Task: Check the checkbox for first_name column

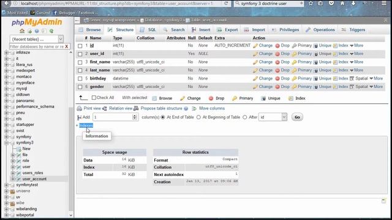Action: pyautogui.click(x=80, y=62)
